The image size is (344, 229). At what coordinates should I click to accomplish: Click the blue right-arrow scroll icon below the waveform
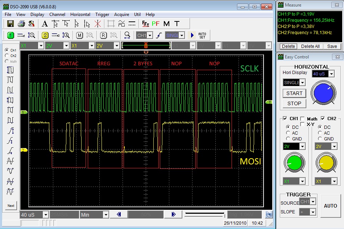[174, 214]
